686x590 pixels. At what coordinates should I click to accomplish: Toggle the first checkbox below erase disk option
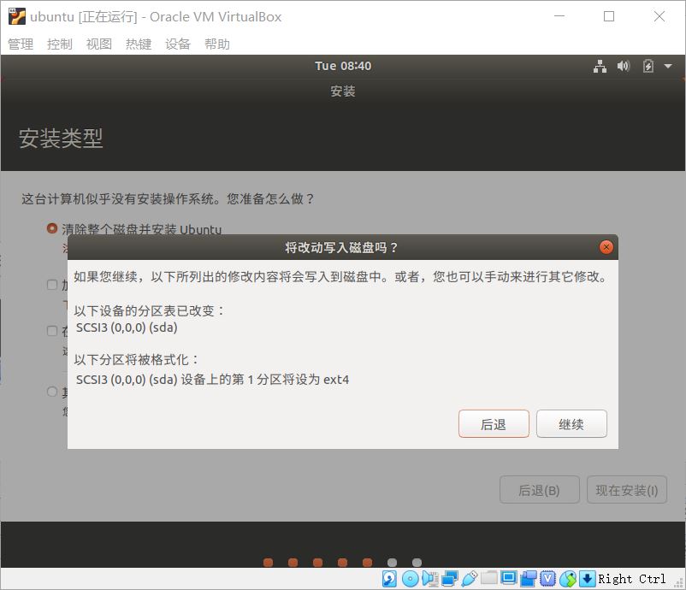(x=52, y=285)
